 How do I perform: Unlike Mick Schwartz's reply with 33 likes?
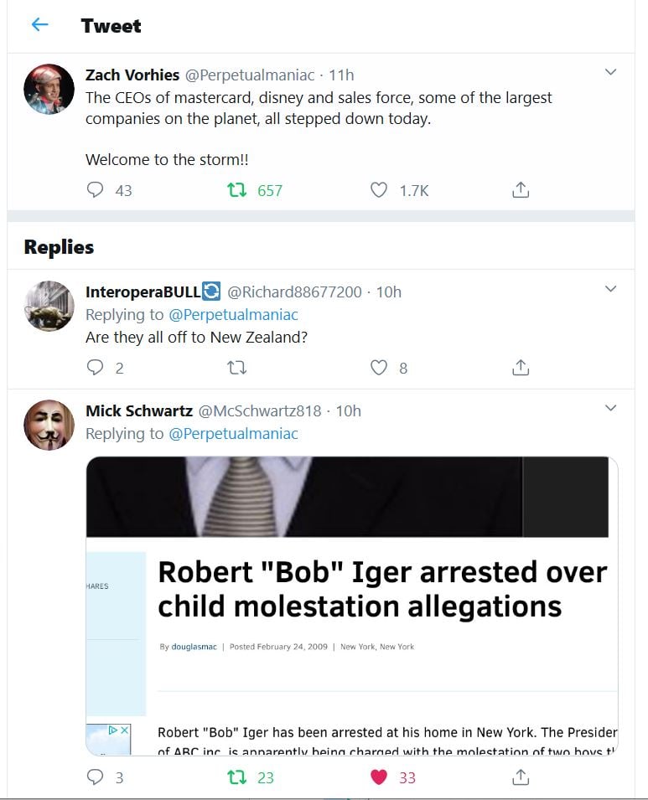[379, 777]
